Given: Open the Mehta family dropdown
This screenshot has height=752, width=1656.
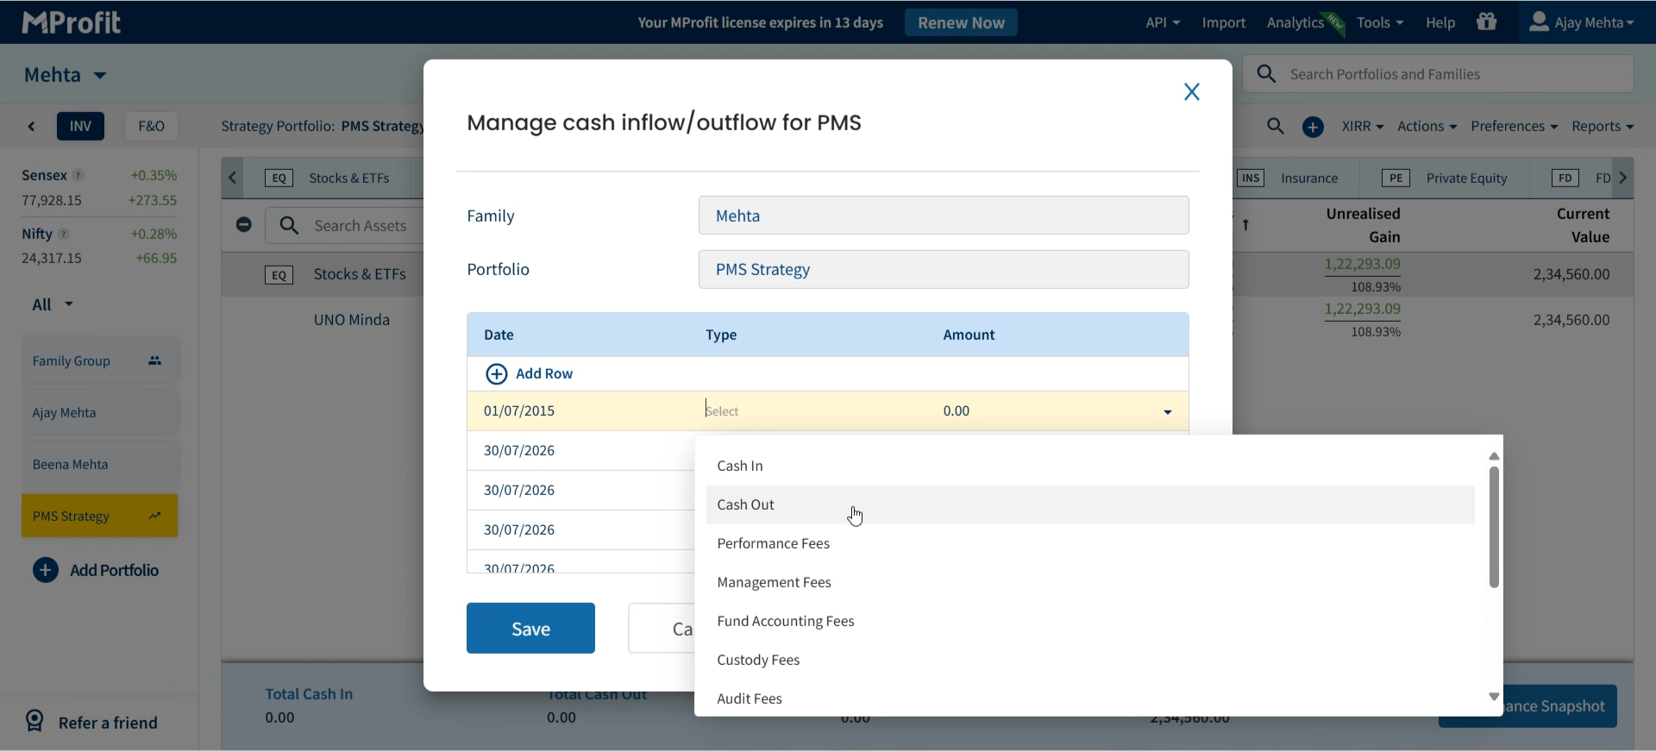Looking at the screenshot, I should point(66,75).
